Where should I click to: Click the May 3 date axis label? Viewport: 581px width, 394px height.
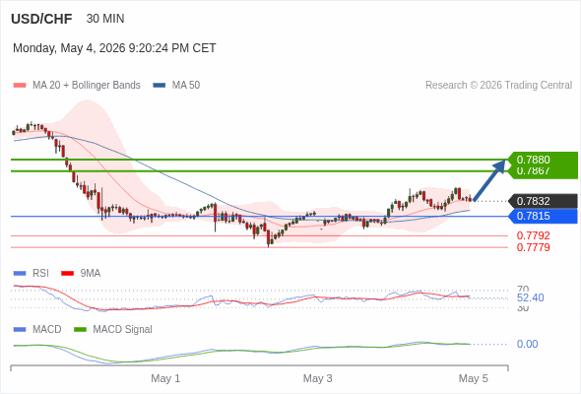[317, 379]
